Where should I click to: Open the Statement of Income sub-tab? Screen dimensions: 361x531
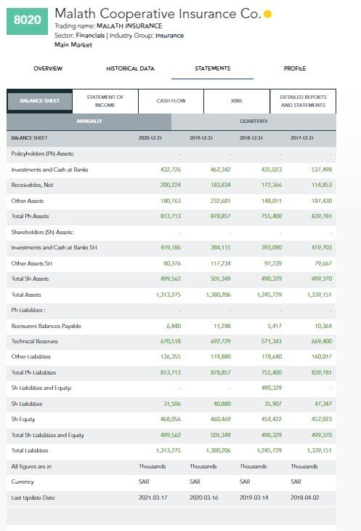point(105,101)
